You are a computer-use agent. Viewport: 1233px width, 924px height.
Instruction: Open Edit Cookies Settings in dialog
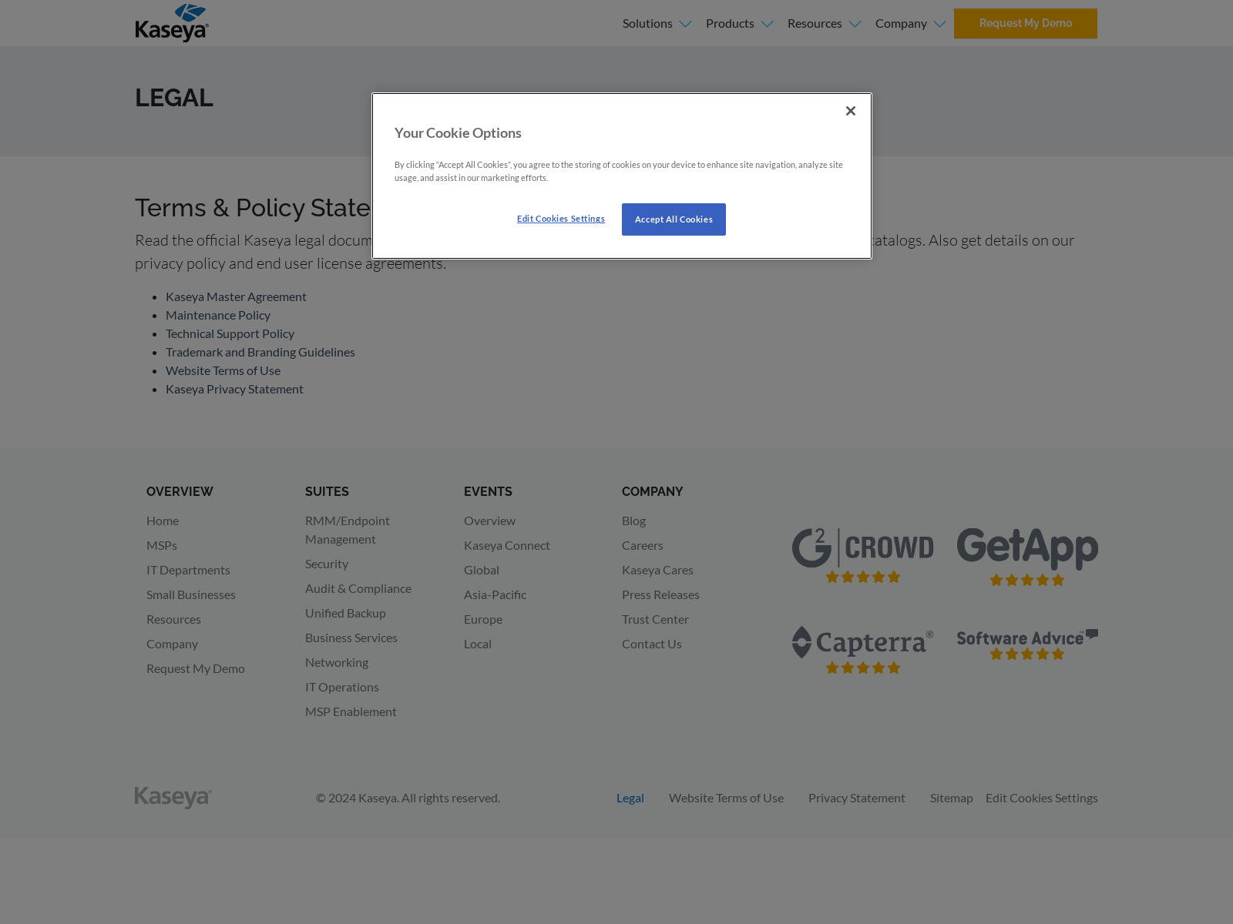(561, 219)
